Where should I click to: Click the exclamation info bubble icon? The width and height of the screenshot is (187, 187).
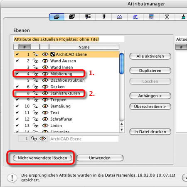(12, 178)
